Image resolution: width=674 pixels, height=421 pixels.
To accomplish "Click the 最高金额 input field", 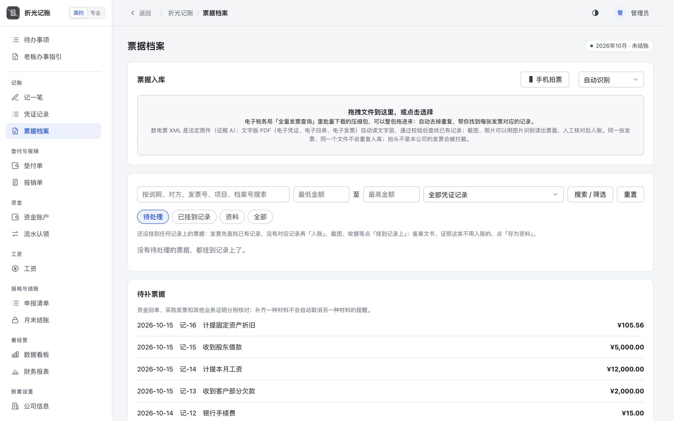I will 391,195.
